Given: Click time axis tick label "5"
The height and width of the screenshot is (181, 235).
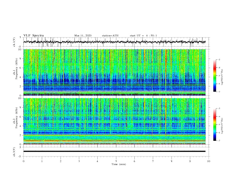Looking at the screenshot, I should tap(116, 161).
